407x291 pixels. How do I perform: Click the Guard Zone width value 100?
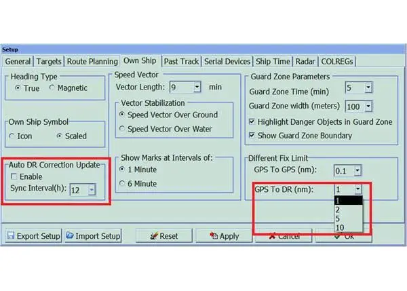pos(355,106)
